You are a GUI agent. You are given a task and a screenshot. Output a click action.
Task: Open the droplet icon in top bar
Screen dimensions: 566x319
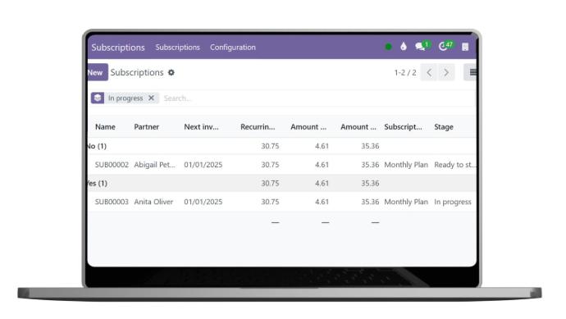404,47
